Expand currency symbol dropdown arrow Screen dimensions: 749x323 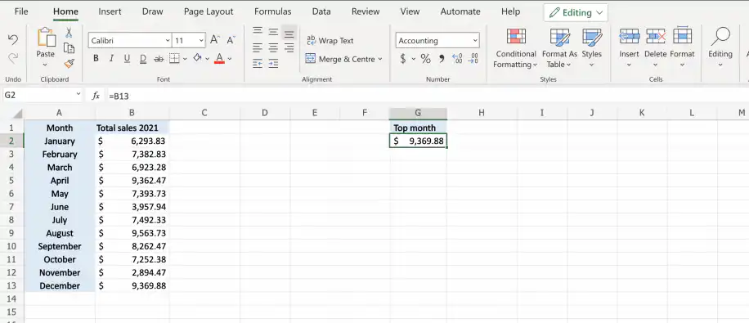(414, 59)
